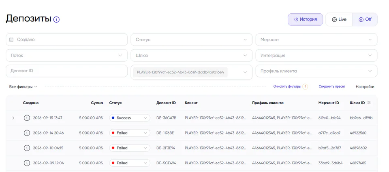
Task: Click deposit ID DE-1176BE
Action: (165, 133)
